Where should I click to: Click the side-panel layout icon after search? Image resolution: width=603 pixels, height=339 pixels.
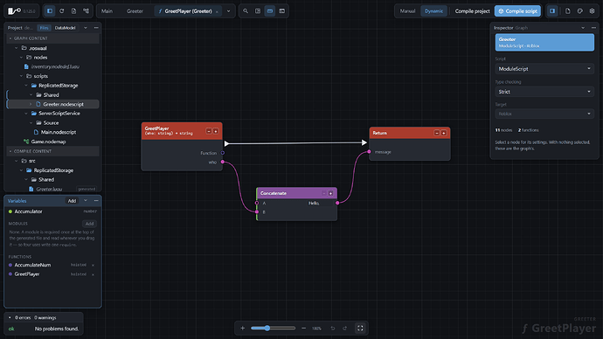pyautogui.click(x=258, y=11)
